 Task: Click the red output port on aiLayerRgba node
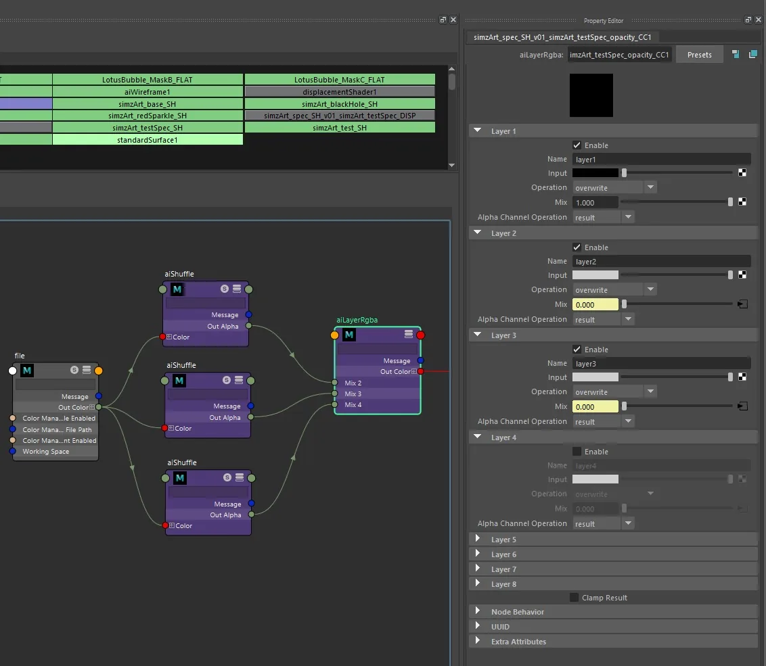coord(421,335)
